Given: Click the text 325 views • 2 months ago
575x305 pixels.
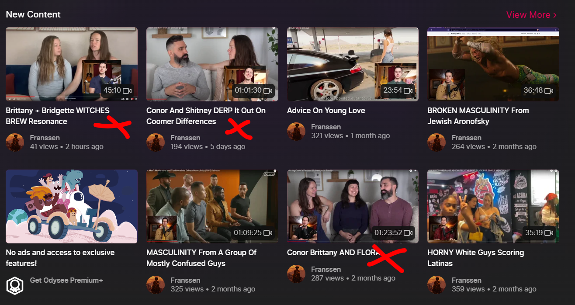Looking at the screenshot, I should coord(213,289).
